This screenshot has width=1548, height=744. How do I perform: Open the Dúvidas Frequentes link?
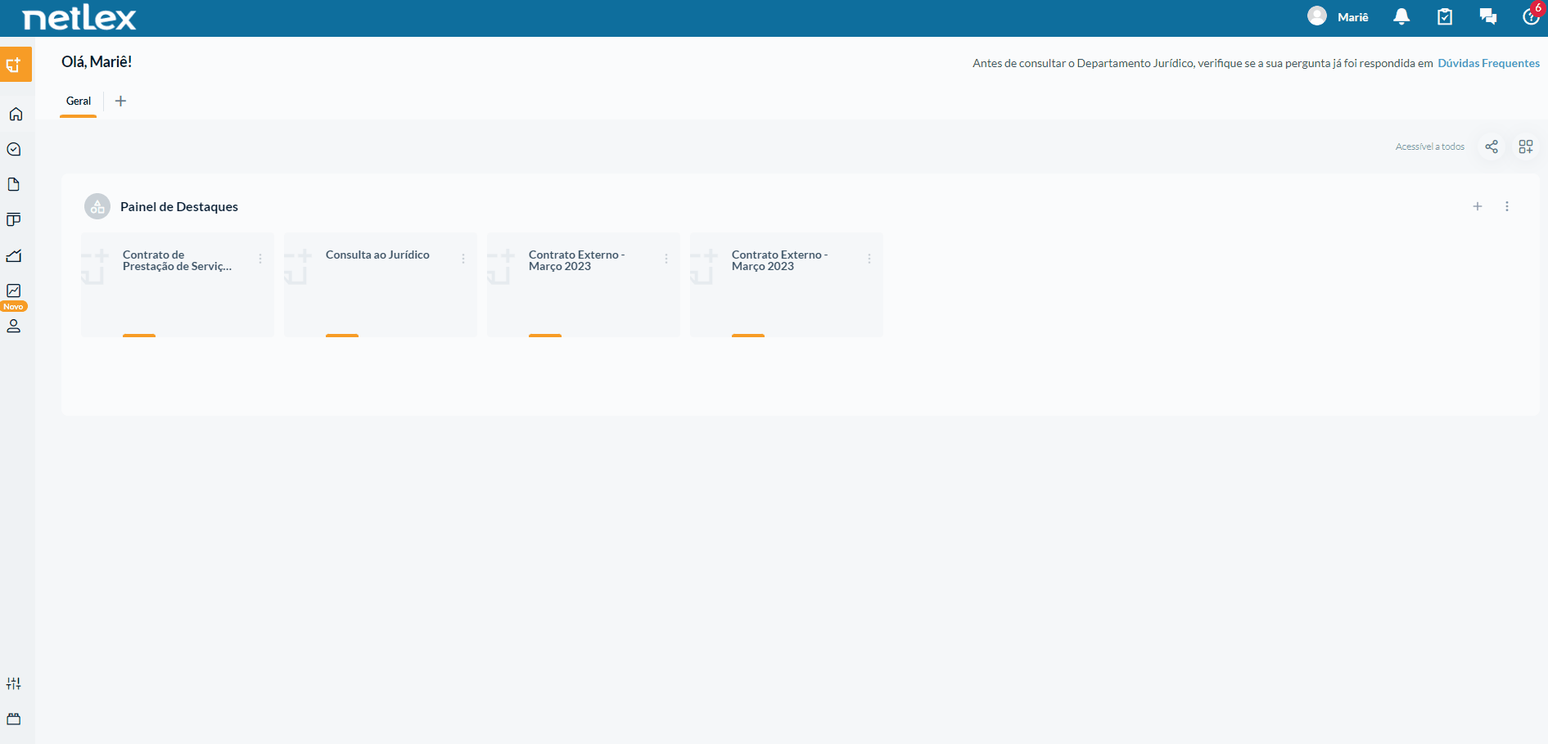(1488, 63)
